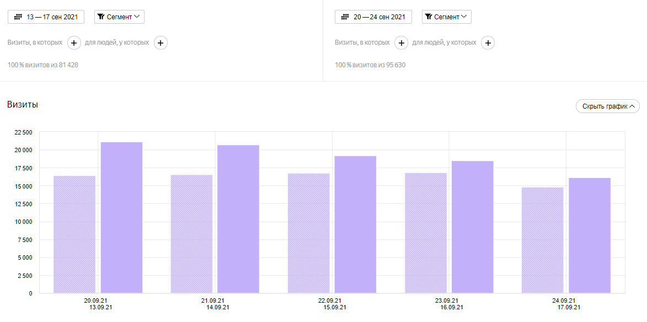Add people condition for 13–17 Sep segment

161,42
